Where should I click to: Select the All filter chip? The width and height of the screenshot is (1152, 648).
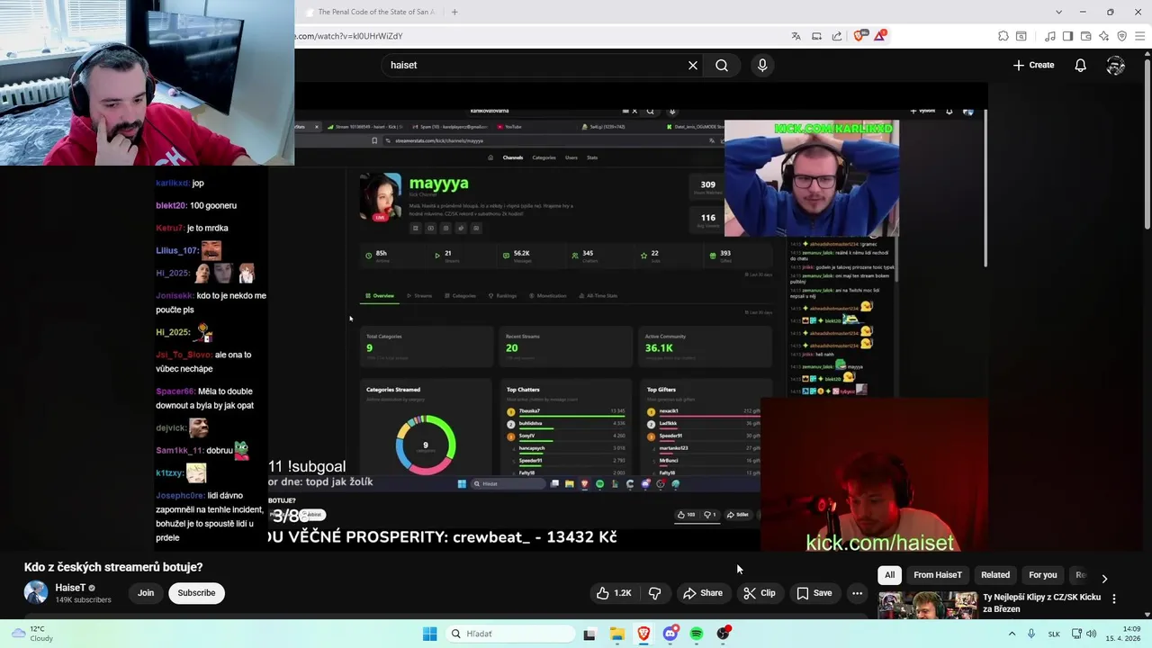tap(889, 575)
